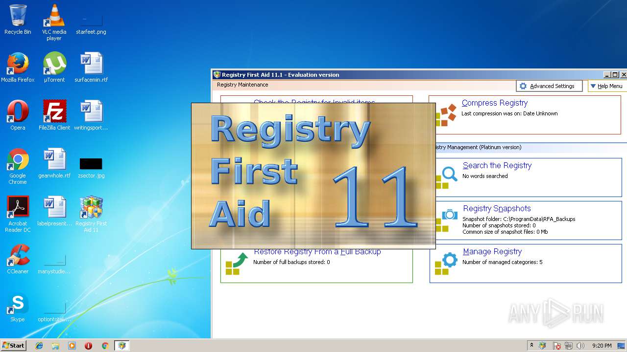The height and width of the screenshot is (352, 627).
Task: Click the Compress Registry link
Action: point(495,103)
